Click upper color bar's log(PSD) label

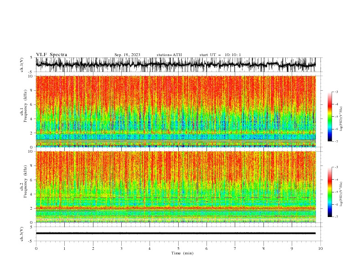click(x=341, y=119)
